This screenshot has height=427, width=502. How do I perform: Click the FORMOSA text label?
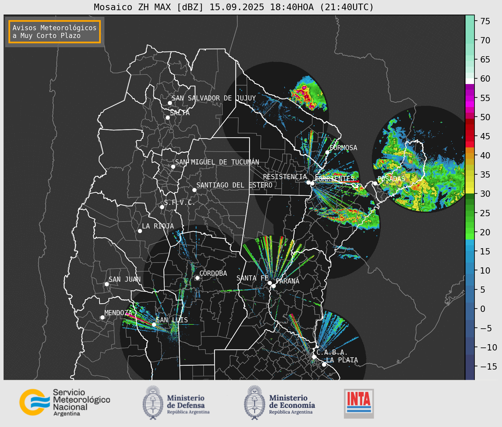pyautogui.click(x=343, y=148)
